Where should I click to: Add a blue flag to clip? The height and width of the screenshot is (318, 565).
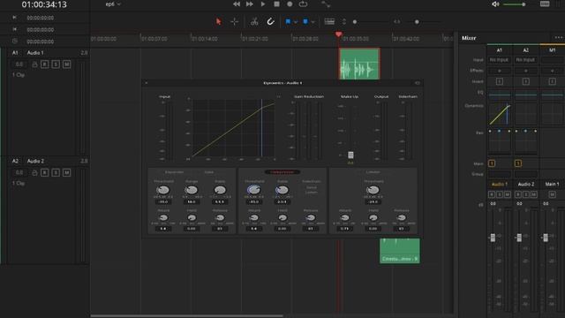(288, 21)
